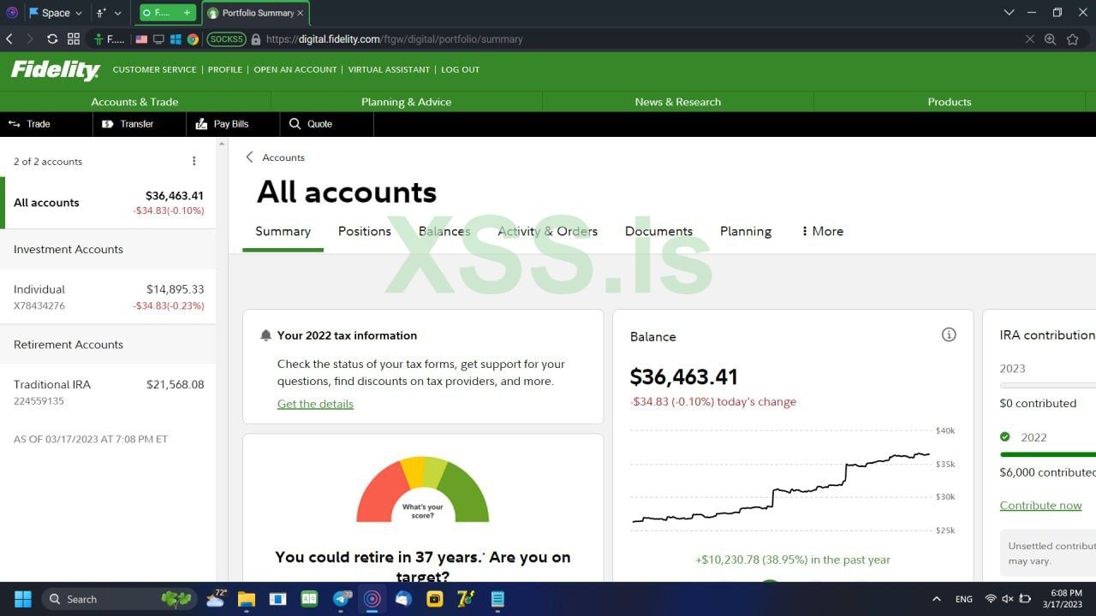Open the Products menu
Image resolution: width=1096 pixels, height=616 pixels.
click(x=950, y=102)
